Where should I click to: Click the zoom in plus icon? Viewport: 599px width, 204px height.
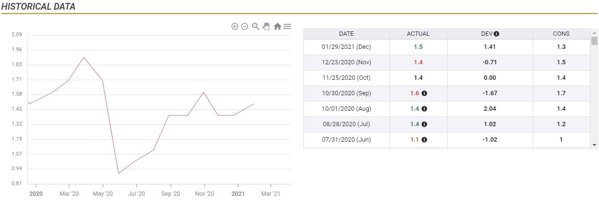(235, 27)
